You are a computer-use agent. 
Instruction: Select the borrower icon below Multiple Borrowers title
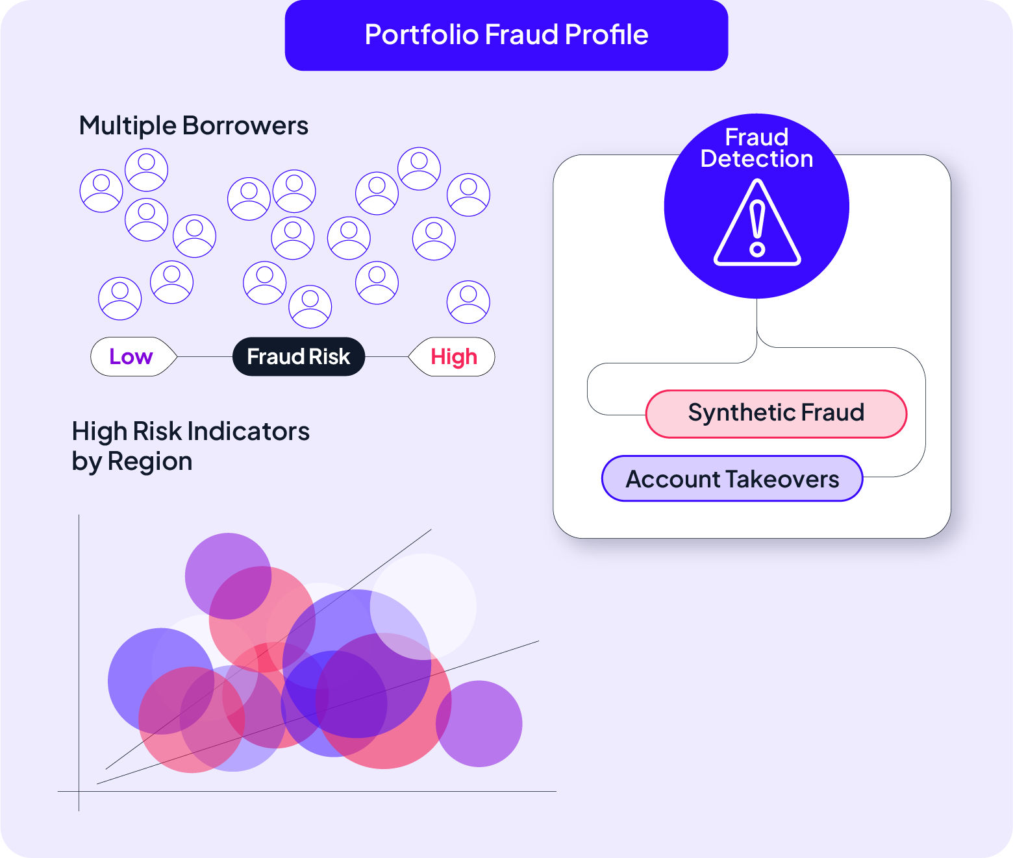coord(147,170)
